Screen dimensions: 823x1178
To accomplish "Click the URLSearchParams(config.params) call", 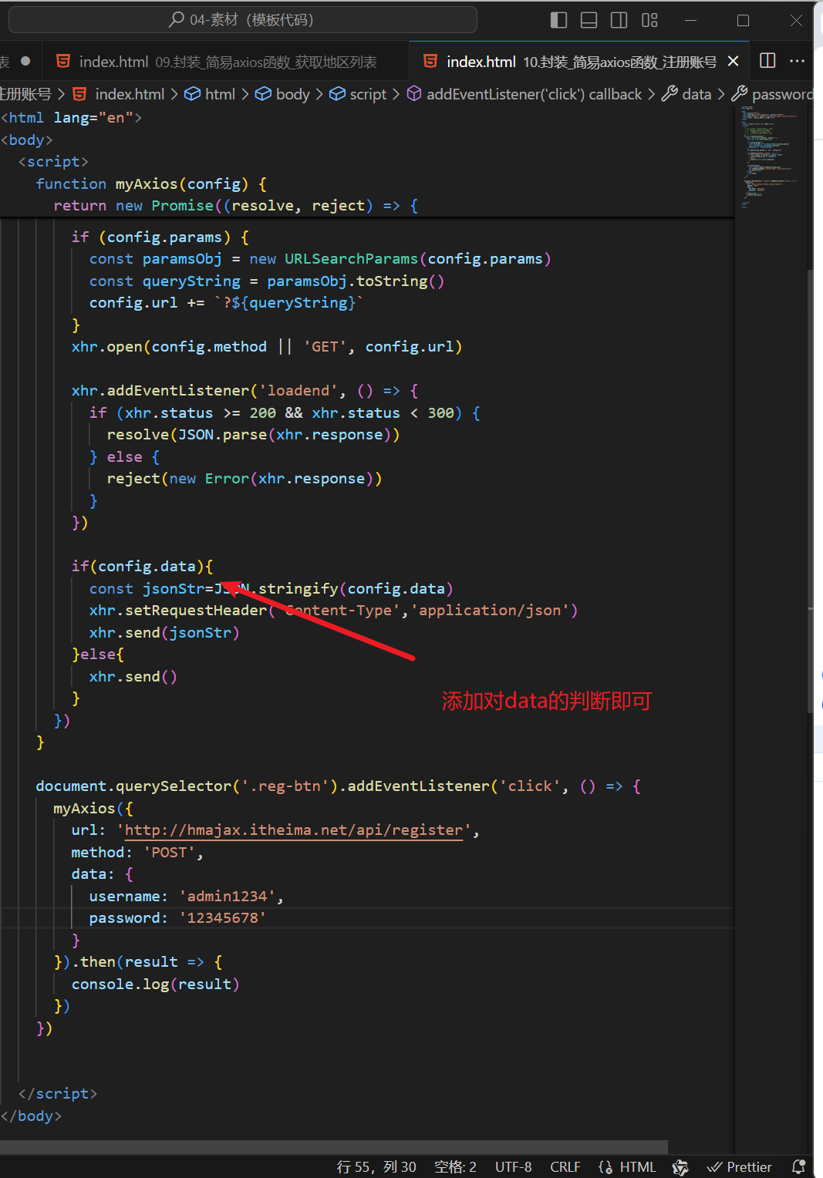I will coord(418,258).
